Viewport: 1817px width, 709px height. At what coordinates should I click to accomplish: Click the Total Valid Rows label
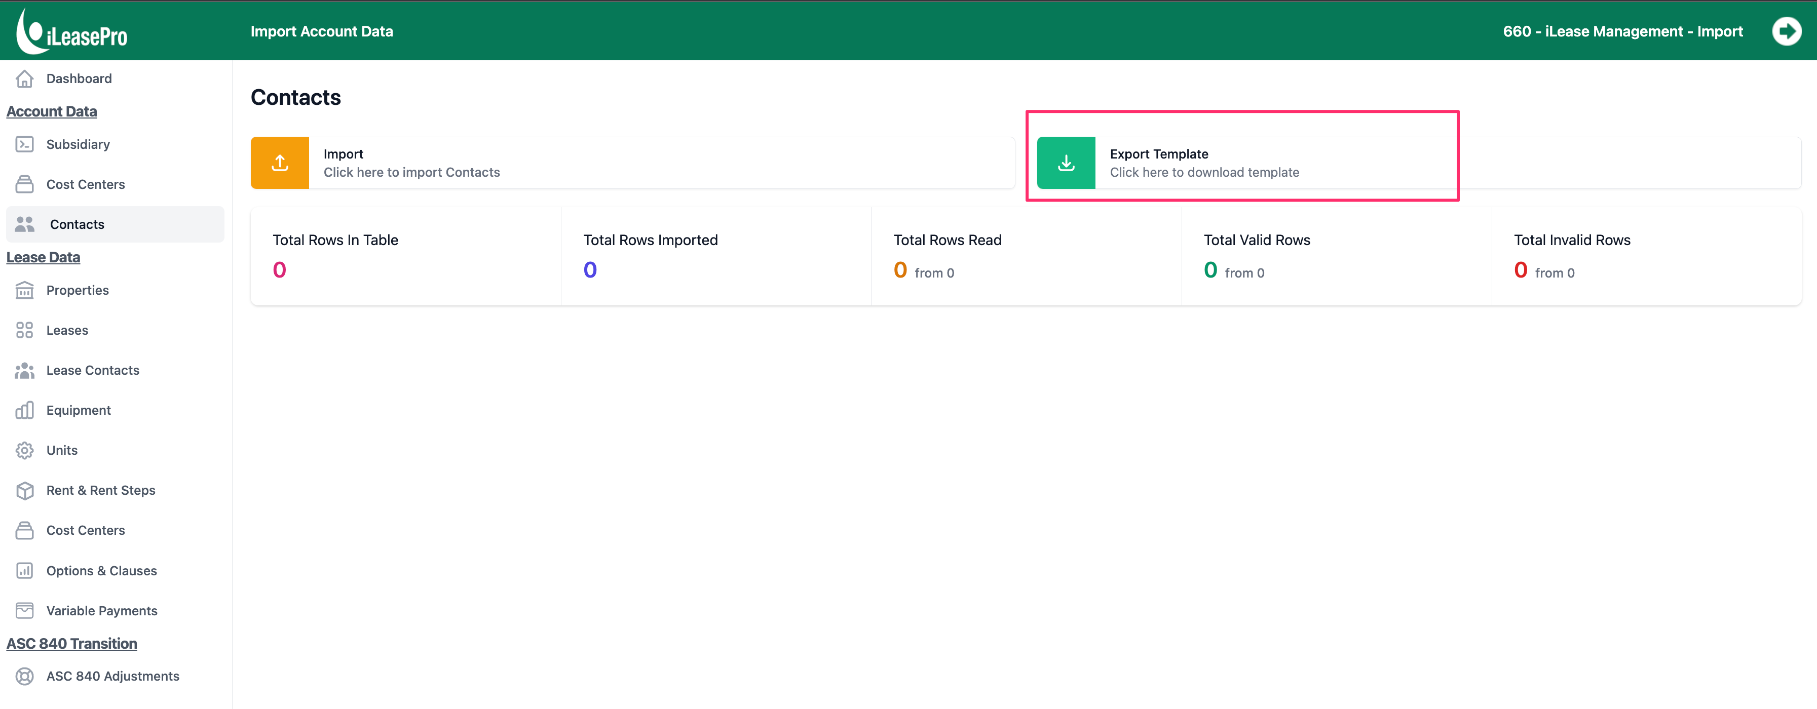pyautogui.click(x=1257, y=241)
